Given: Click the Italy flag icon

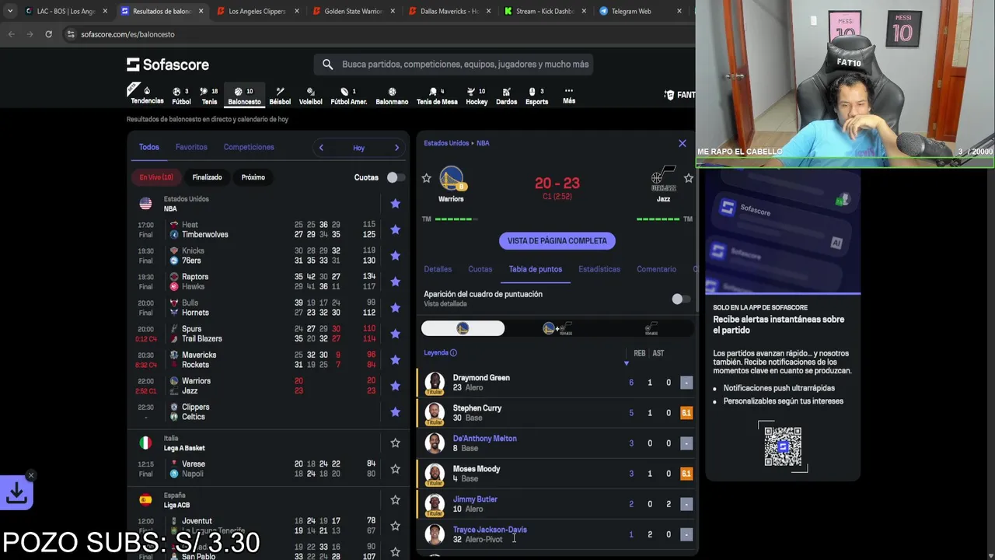Looking at the screenshot, I should tap(145, 443).
